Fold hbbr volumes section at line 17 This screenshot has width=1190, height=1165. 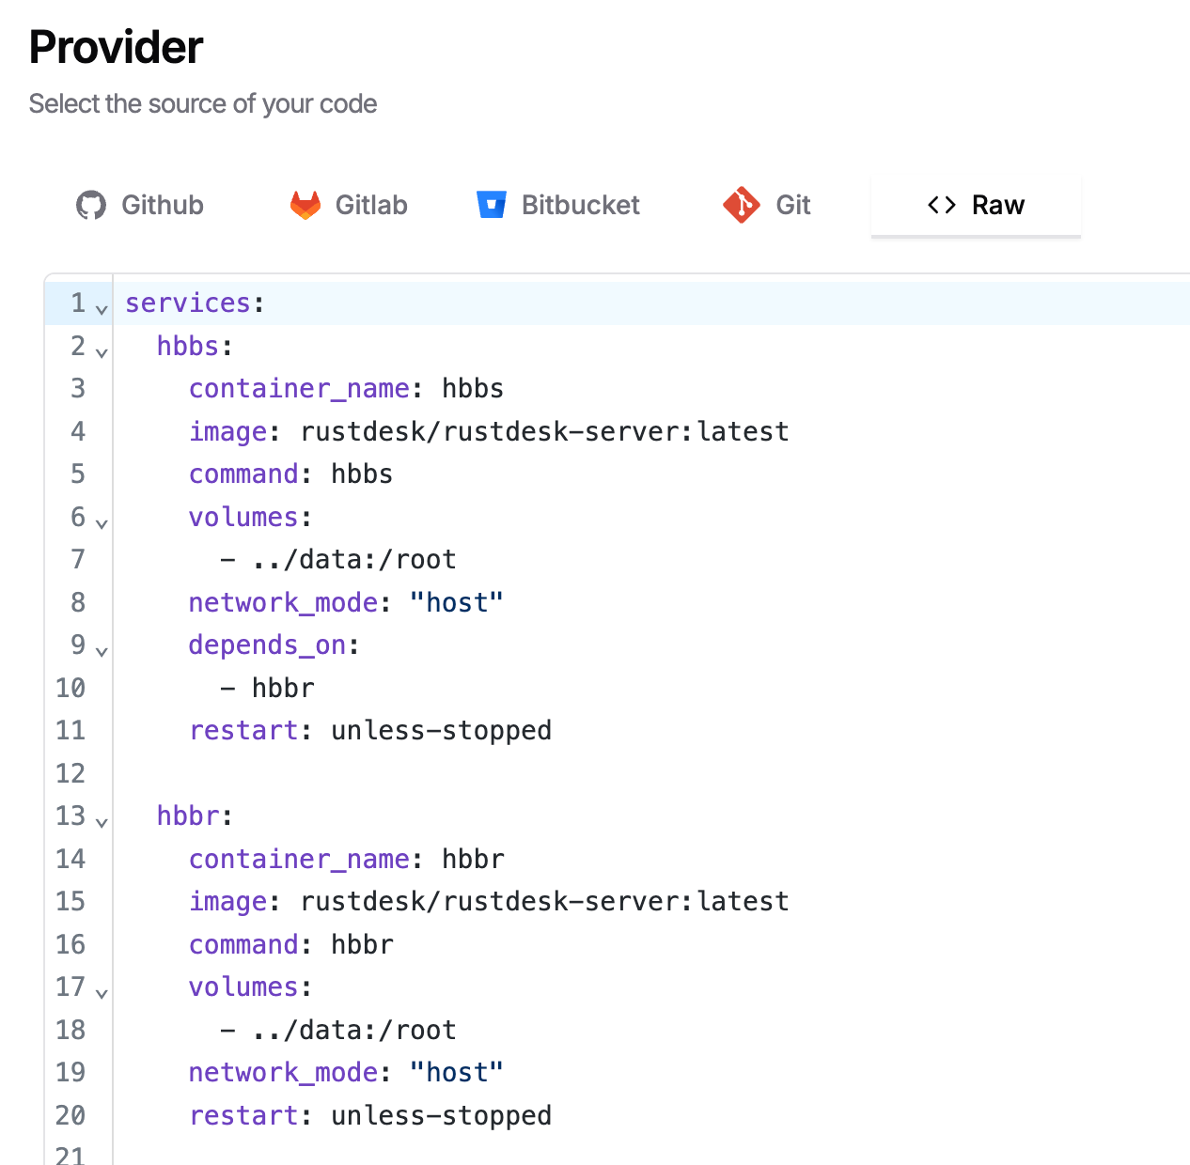pos(102,993)
